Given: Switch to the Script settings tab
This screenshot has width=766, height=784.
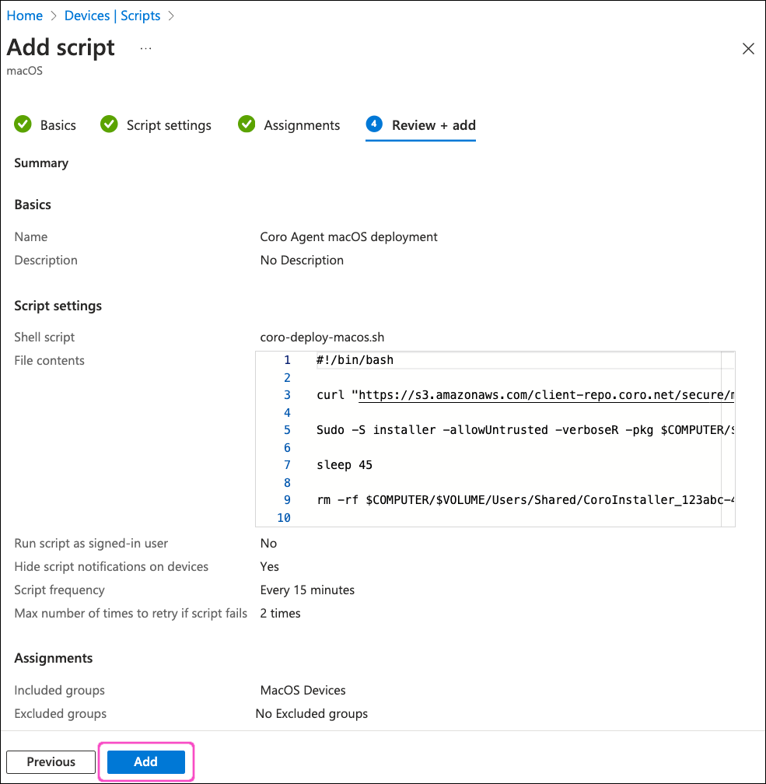Looking at the screenshot, I should tap(169, 125).
